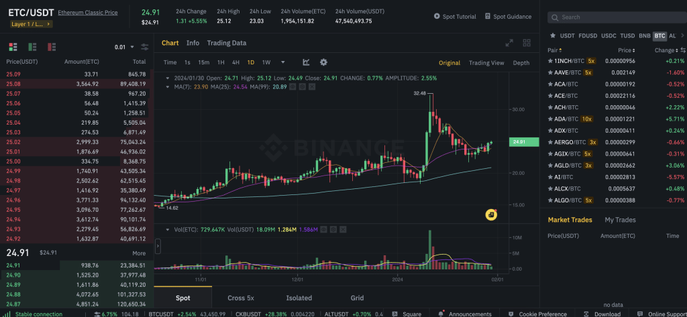Hide MA indicator via eye icon
Image resolution: width=687 pixels, height=317 pixels.
tap(293, 86)
